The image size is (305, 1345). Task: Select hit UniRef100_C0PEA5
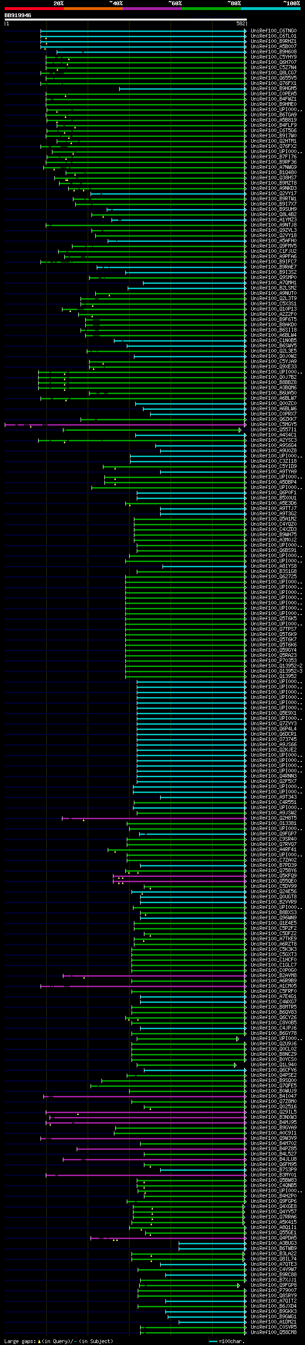[273, 94]
